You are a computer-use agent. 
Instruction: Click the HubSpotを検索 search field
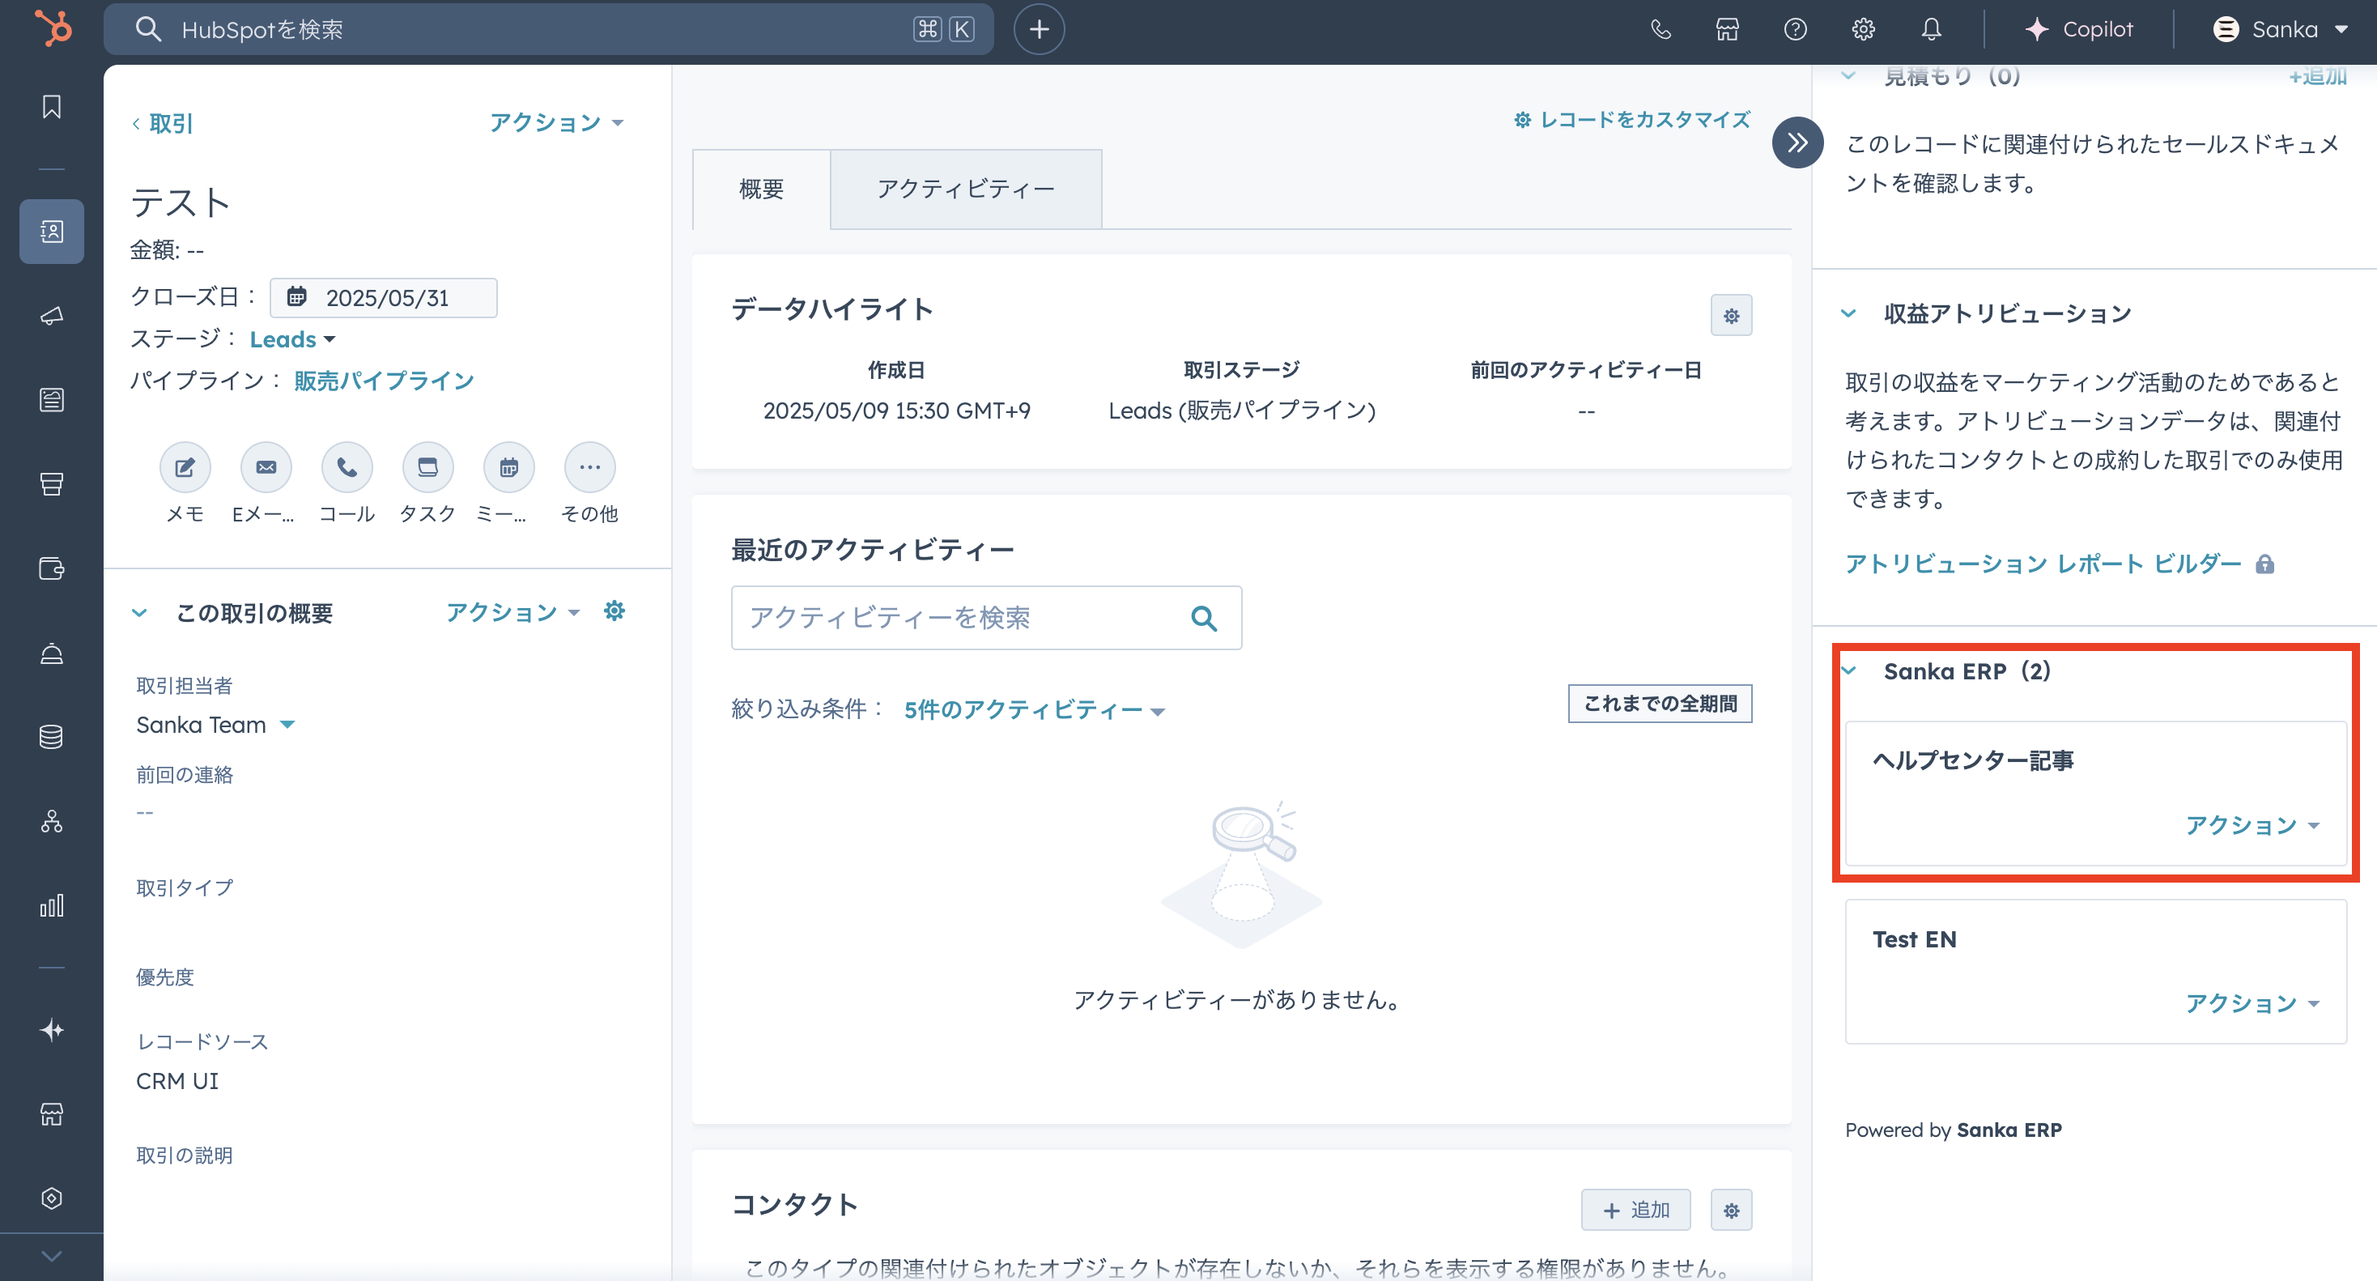click(x=548, y=29)
